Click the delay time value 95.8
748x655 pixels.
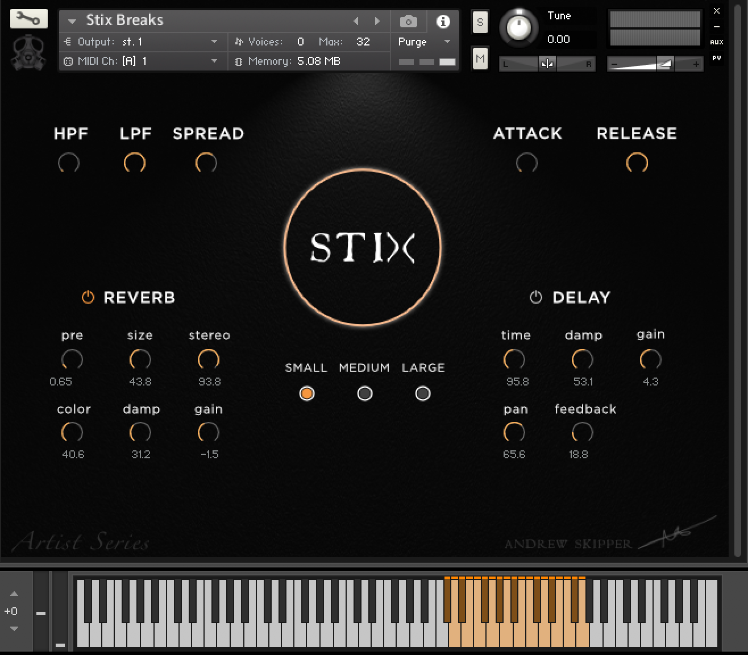518,382
